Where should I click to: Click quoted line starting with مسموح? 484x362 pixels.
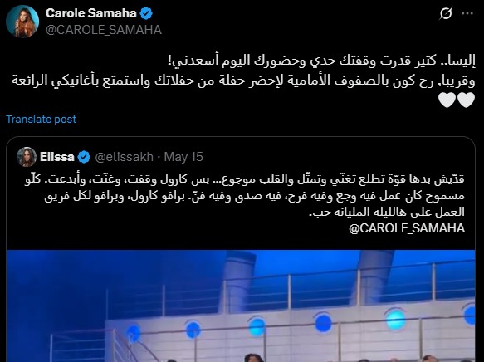pyautogui.click(x=255, y=196)
